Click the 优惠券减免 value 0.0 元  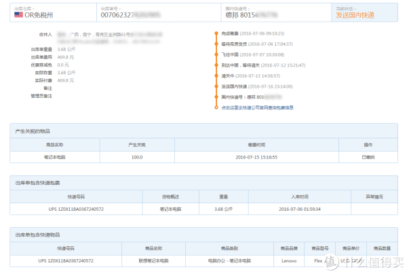pyautogui.click(x=63, y=65)
